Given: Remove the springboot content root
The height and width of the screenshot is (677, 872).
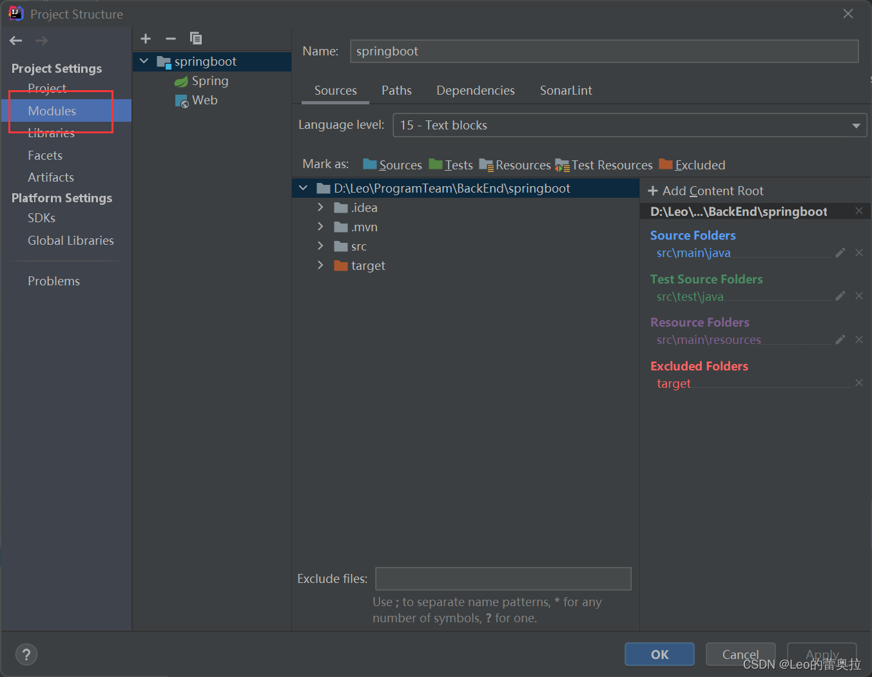Looking at the screenshot, I should (x=859, y=211).
